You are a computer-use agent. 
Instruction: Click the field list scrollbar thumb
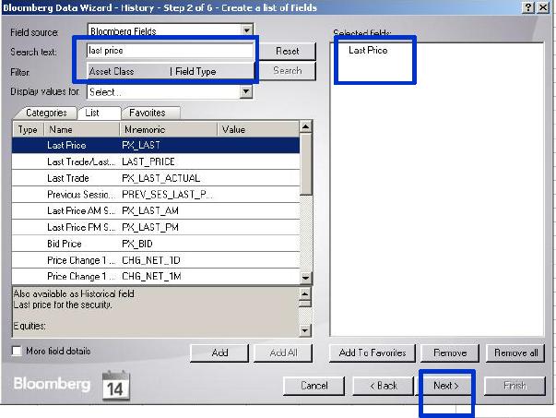tap(305, 164)
